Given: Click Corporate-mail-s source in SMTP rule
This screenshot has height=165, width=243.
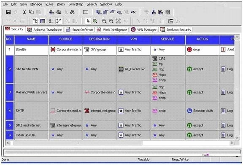Looking at the screenshot, I should [x=66, y=111].
